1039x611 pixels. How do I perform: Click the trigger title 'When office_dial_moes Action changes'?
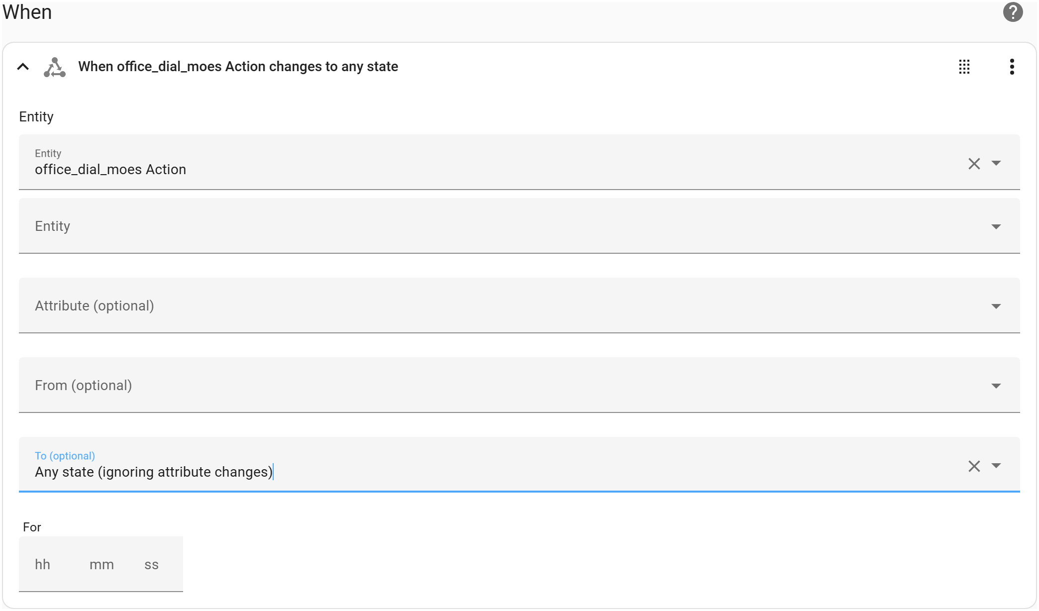pos(238,67)
